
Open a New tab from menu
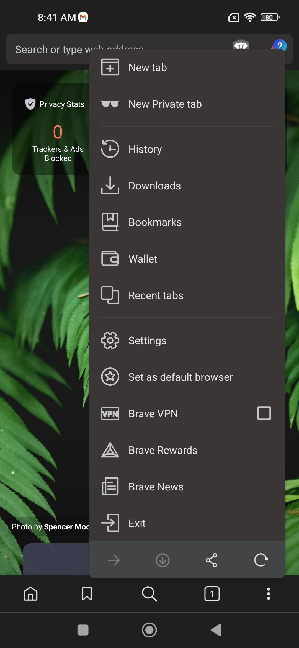pos(187,67)
